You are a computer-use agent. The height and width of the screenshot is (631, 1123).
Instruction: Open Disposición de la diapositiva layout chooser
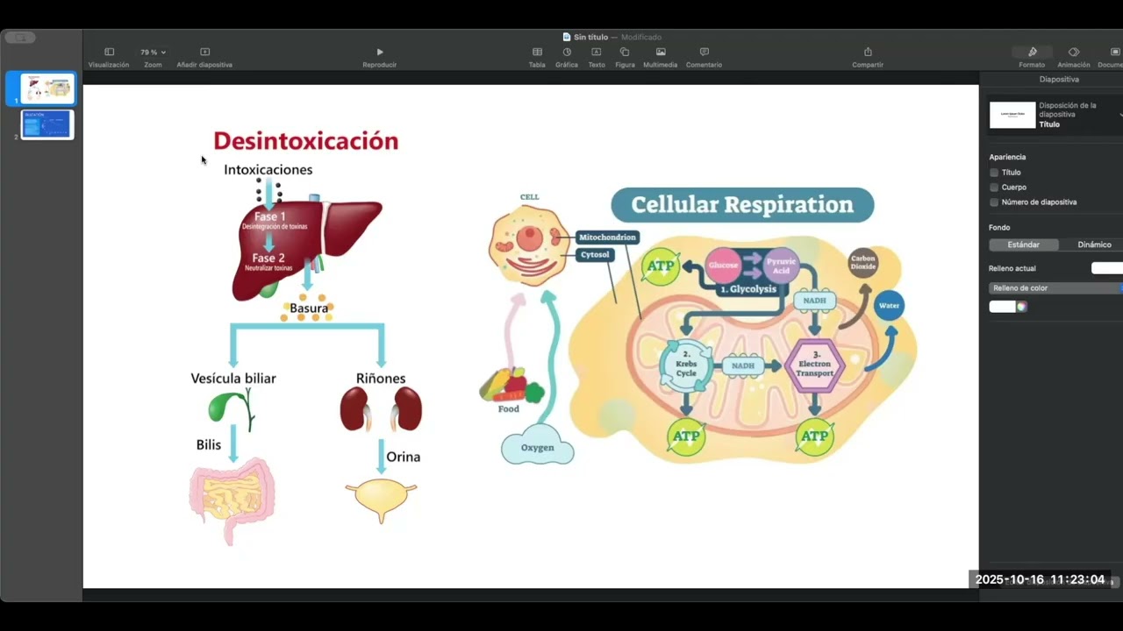1055,115
